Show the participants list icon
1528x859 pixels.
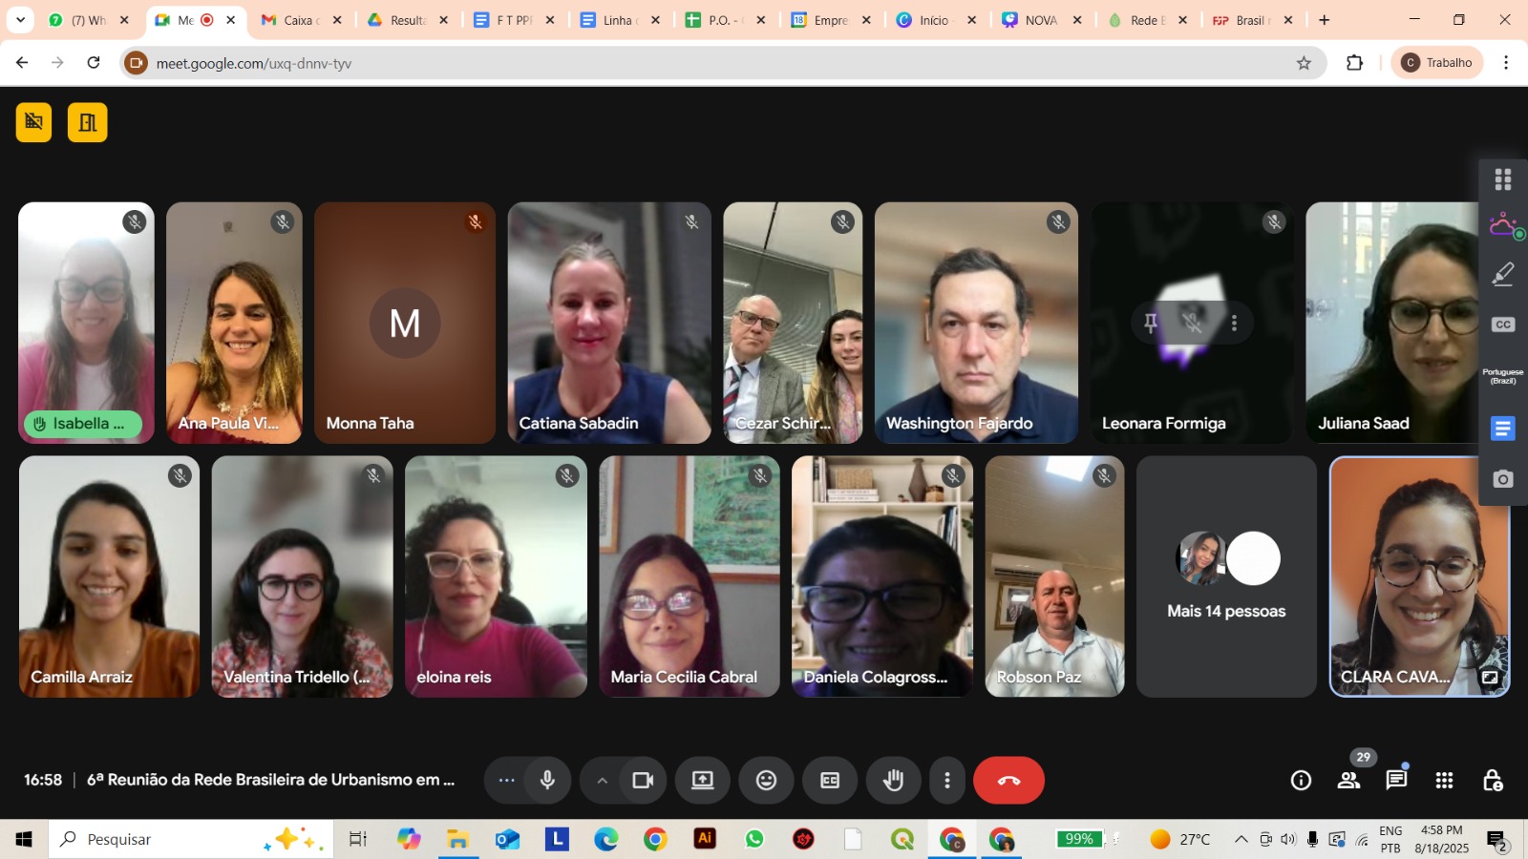click(x=1348, y=781)
